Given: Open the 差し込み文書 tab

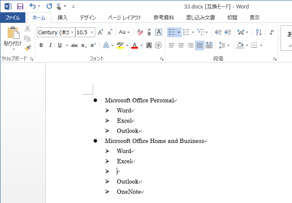Looking at the screenshot, I should [200, 18].
